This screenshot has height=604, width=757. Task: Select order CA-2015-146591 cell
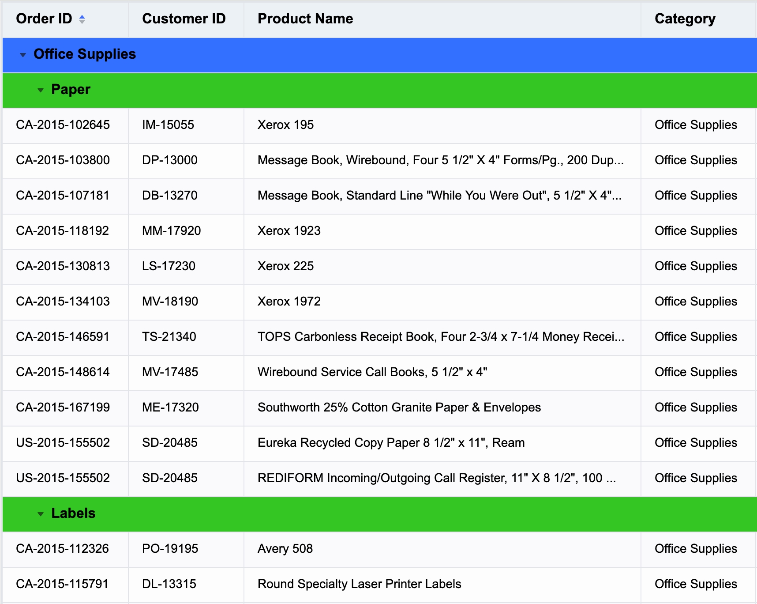point(66,337)
